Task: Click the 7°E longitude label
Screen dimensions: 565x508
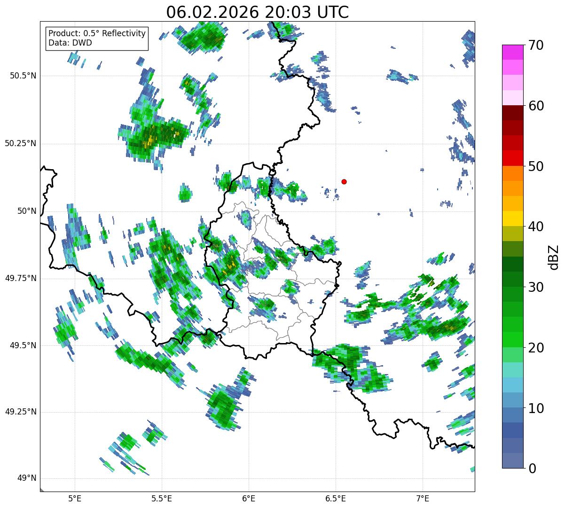Action: 423,498
